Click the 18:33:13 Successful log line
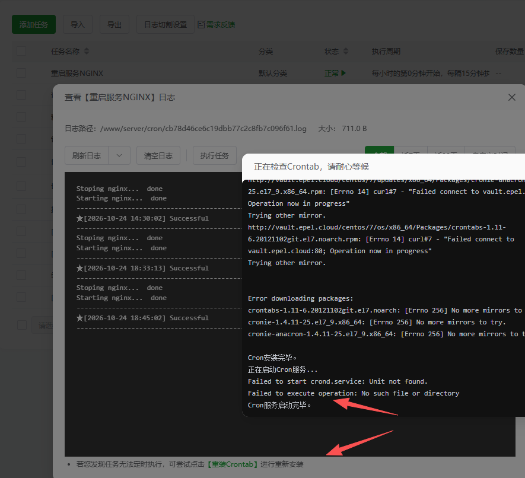This screenshot has height=478, width=525. coord(142,268)
